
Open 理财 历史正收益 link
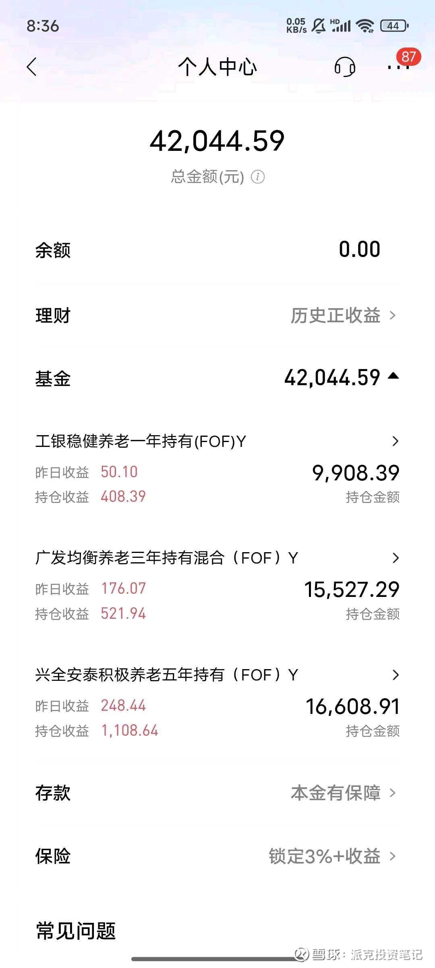pyautogui.click(x=343, y=315)
